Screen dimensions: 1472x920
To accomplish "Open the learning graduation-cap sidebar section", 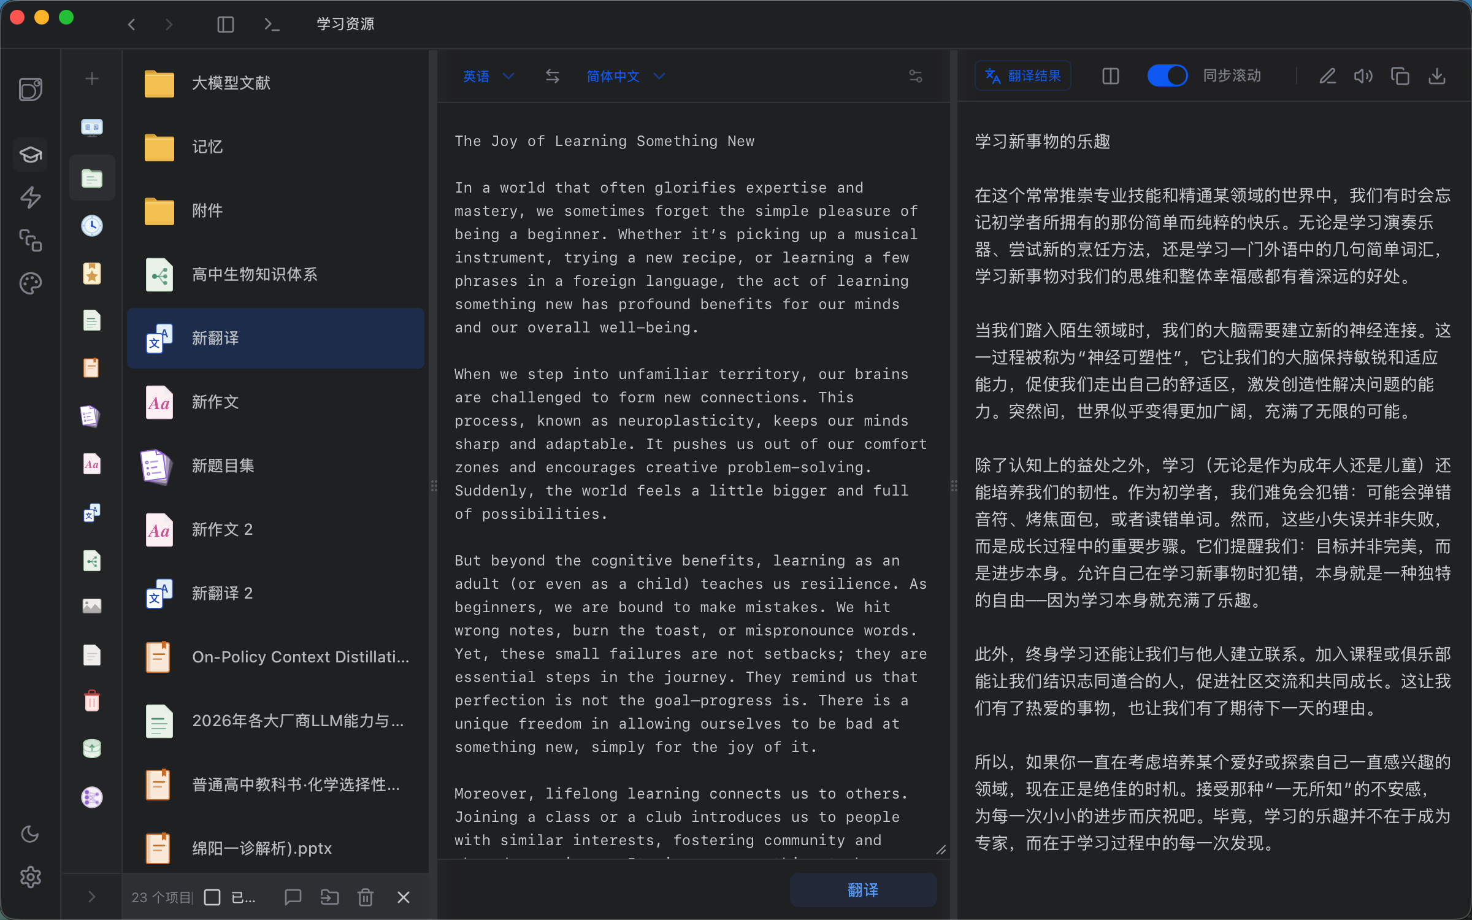I will [x=31, y=154].
